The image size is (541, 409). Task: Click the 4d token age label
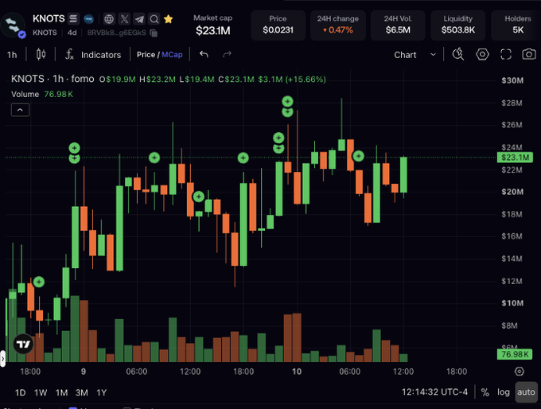click(72, 33)
